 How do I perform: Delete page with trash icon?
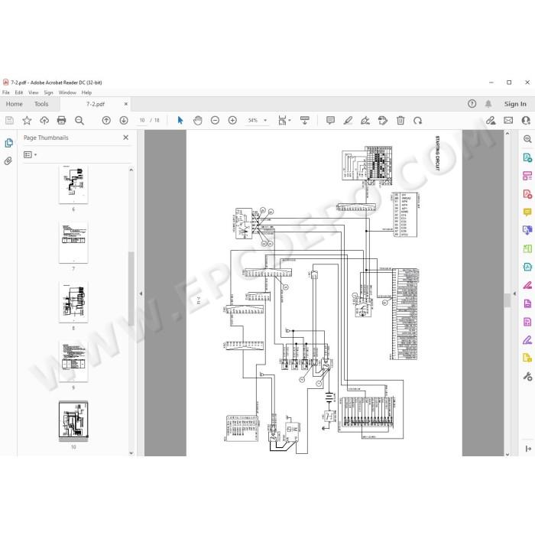[x=400, y=121]
